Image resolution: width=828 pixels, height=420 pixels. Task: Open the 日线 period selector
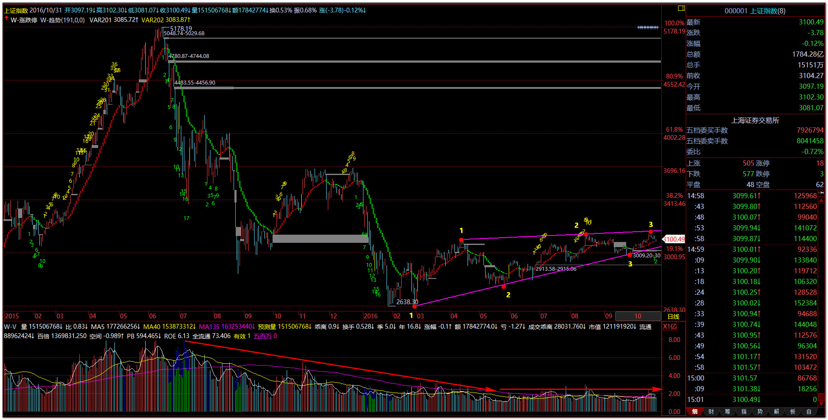(673, 317)
